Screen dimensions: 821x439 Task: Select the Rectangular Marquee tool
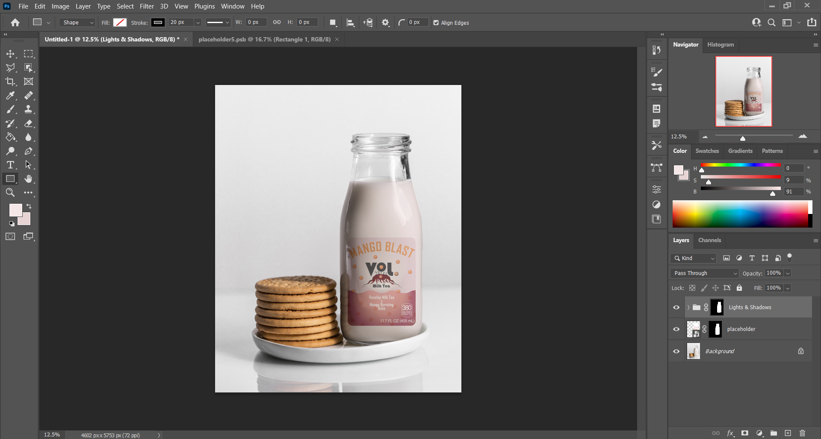[x=28, y=54]
